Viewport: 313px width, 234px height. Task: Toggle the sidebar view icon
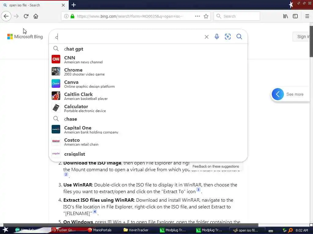coord(295,16)
